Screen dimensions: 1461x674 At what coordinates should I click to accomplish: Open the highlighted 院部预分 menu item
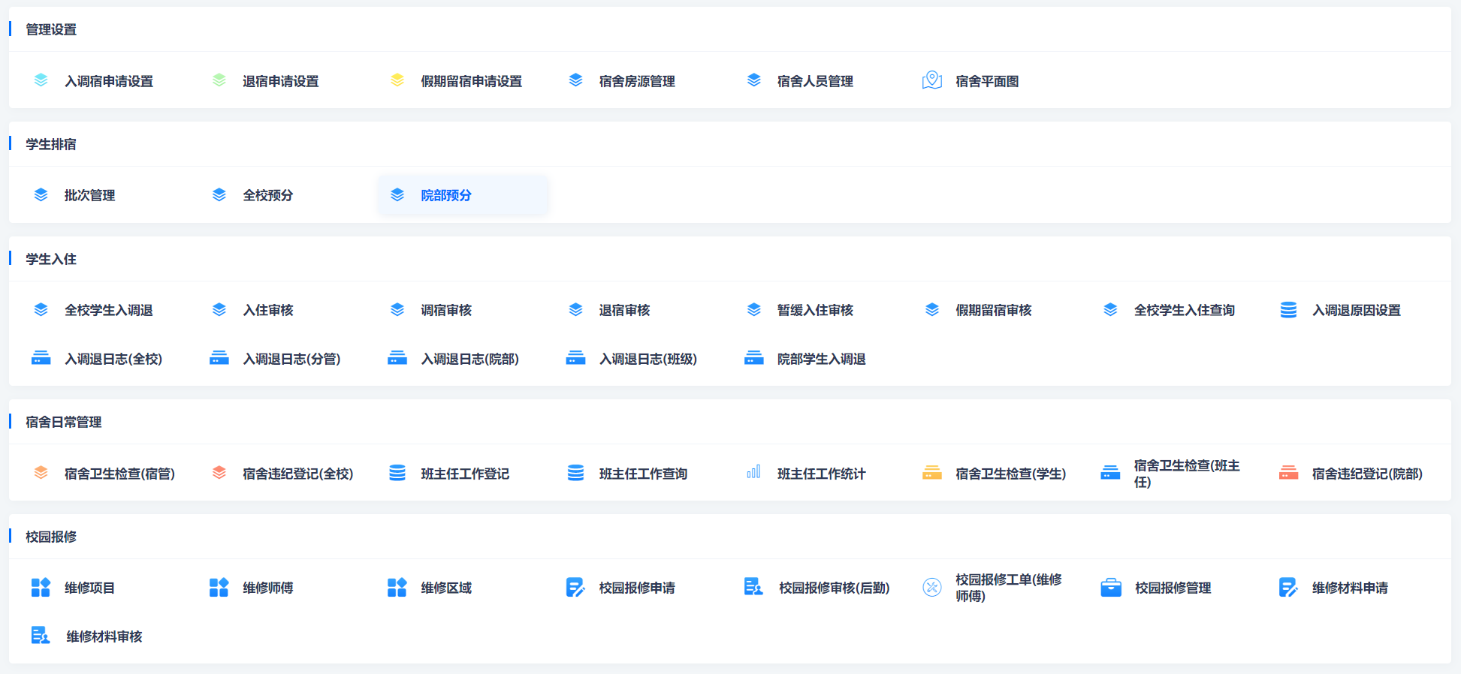click(x=445, y=195)
